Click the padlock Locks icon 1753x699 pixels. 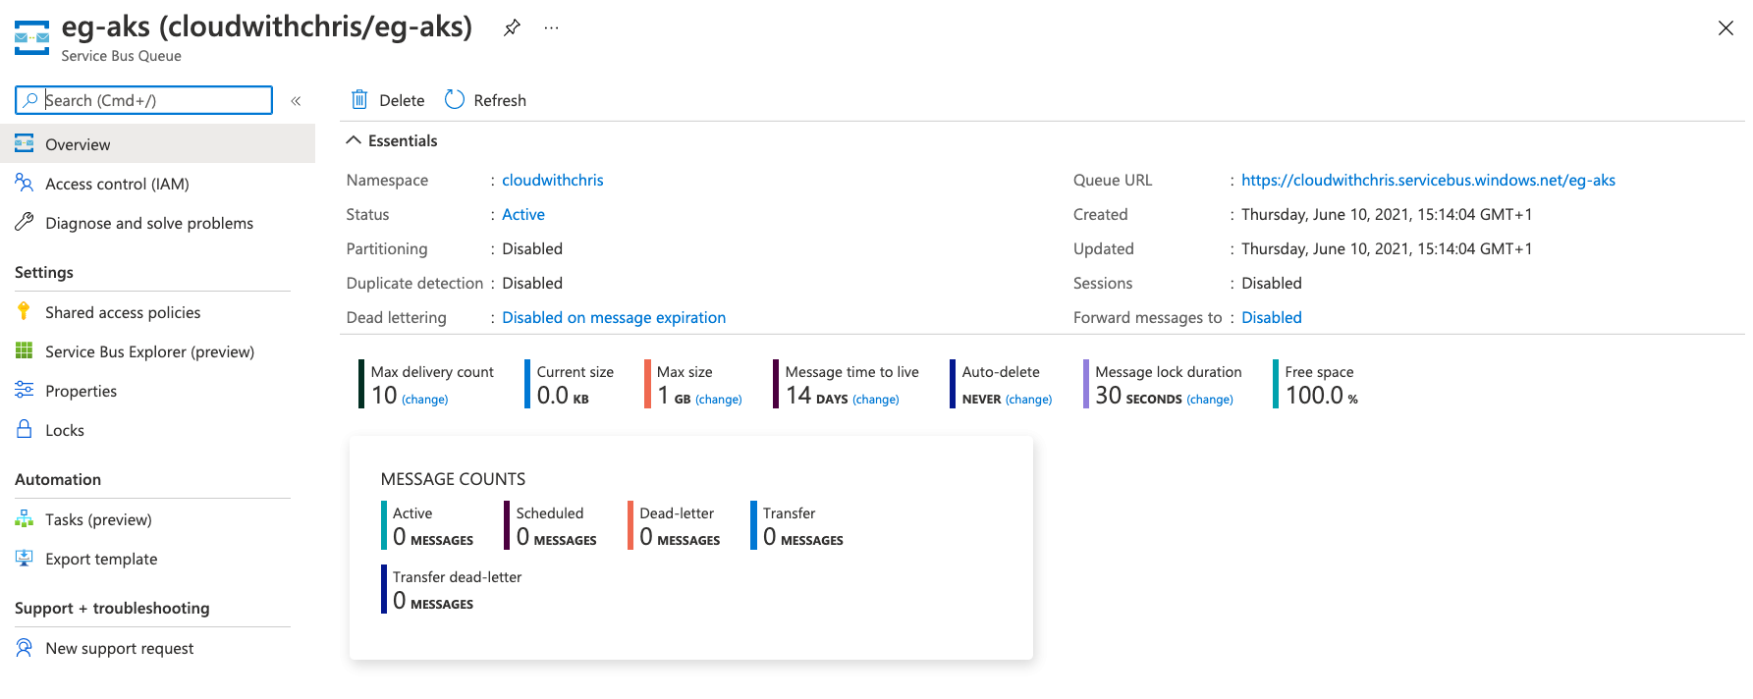coord(25,429)
